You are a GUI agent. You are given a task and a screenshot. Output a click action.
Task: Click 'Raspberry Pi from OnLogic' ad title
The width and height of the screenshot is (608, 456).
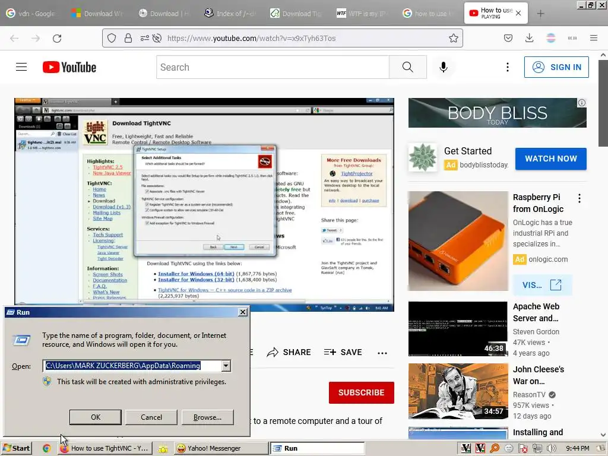tap(538, 203)
